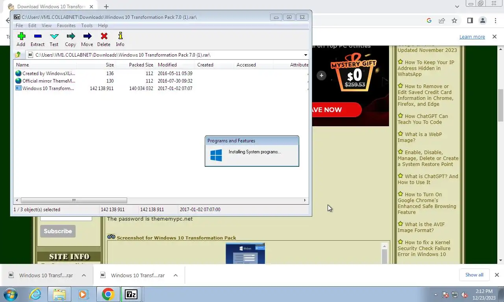504x302 pixels.
Task: Select the 'Official mirror ThemeM...' file row
Action: point(161,81)
